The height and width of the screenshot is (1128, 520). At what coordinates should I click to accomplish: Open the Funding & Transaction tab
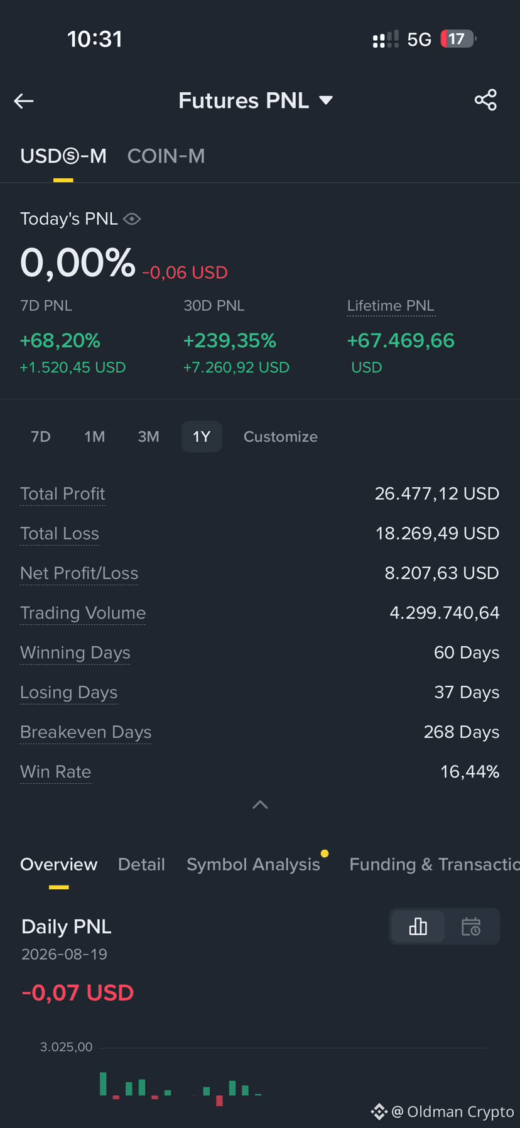pyautogui.click(x=435, y=864)
